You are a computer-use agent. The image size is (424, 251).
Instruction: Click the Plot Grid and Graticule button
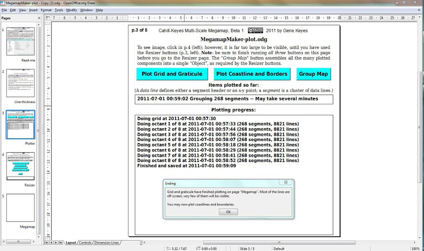[172, 74]
